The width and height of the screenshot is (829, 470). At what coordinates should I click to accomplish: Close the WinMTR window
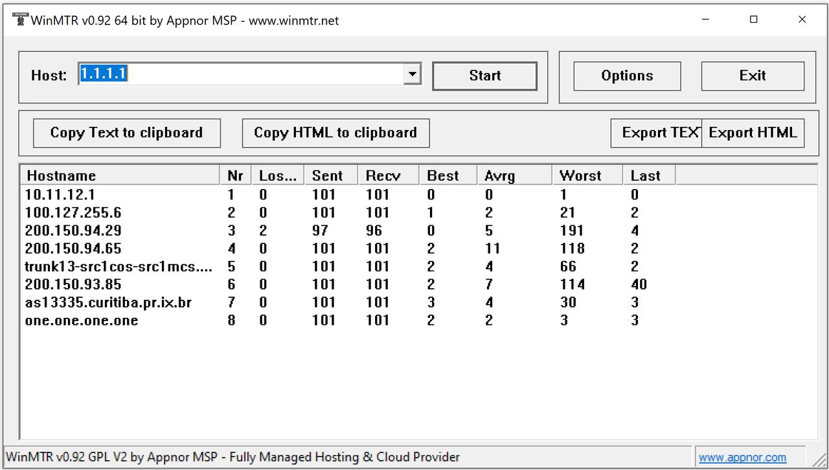(x=802, y=19)
